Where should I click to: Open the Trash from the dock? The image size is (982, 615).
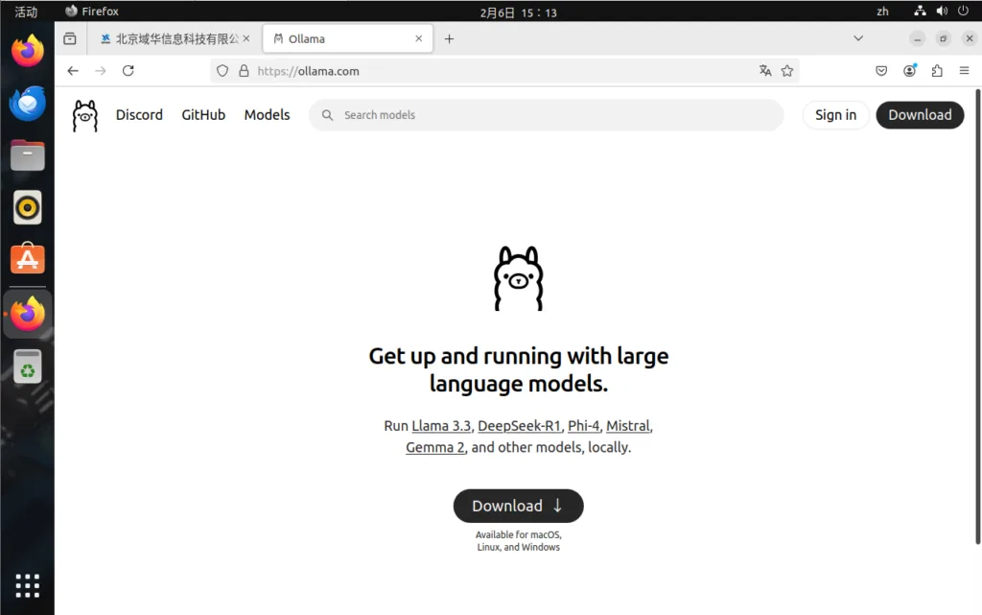[28, 367]
